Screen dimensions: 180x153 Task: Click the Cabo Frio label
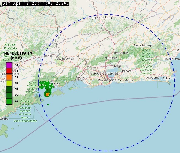pos(169,78)
